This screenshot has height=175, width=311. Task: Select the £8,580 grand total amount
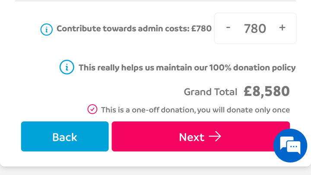pos(267,91)
